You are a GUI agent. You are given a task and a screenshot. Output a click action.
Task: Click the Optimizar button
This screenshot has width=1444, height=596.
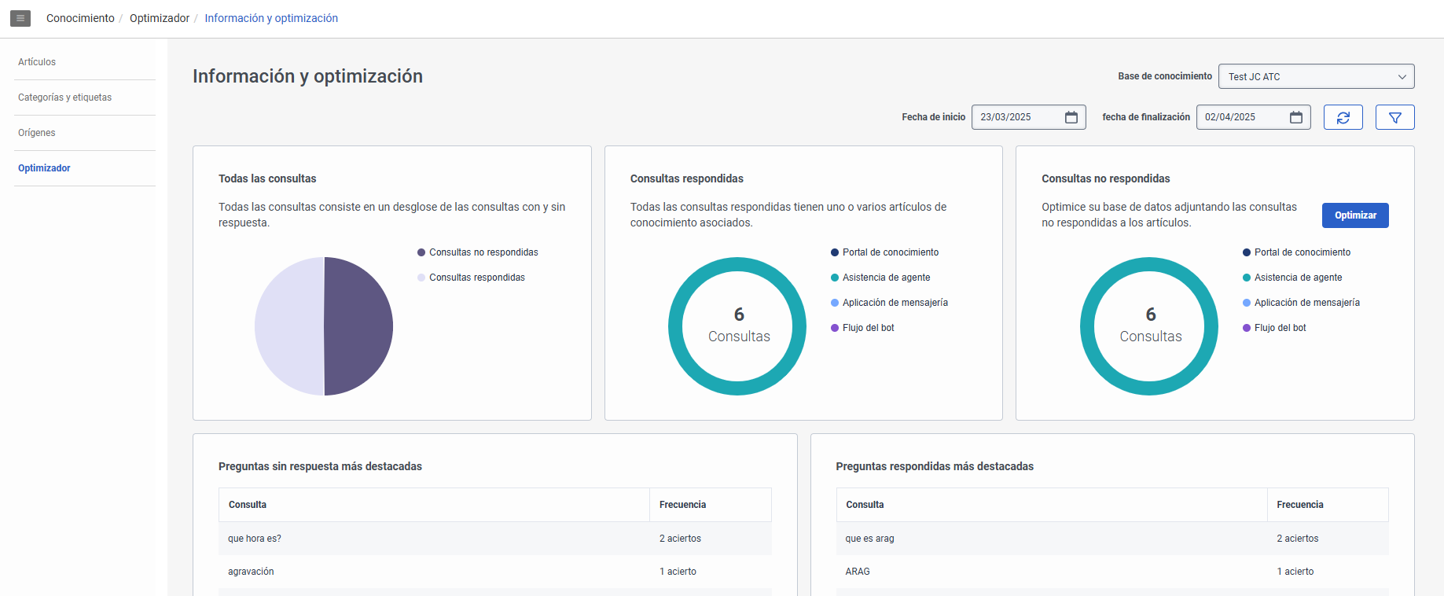(x=1355, y=215)
